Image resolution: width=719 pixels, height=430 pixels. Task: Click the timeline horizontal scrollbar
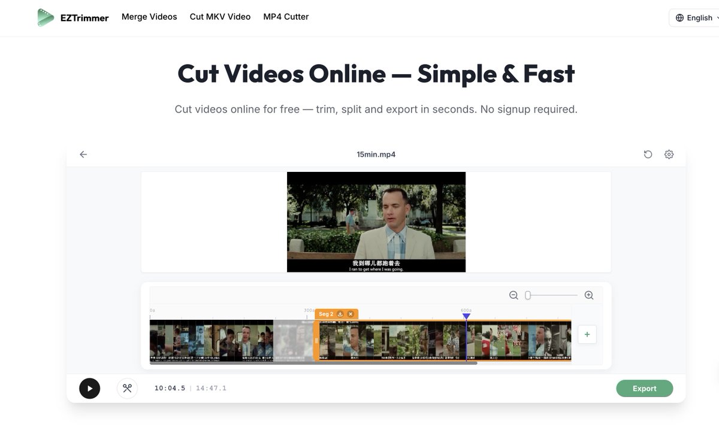pyautogui.click(x=313, y=363)
